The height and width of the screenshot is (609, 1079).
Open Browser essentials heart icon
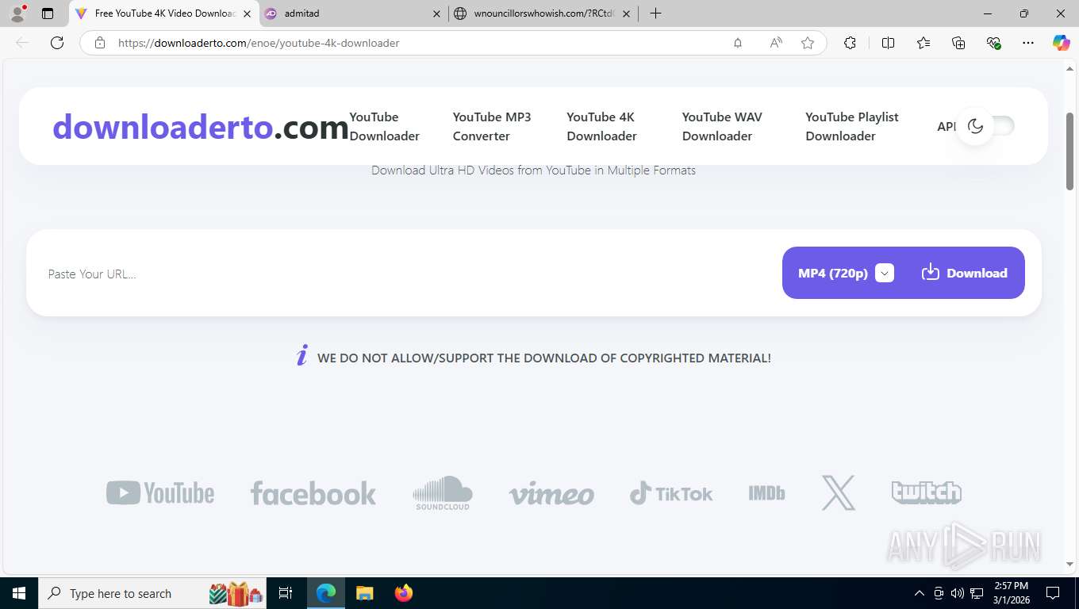(993, 43)
